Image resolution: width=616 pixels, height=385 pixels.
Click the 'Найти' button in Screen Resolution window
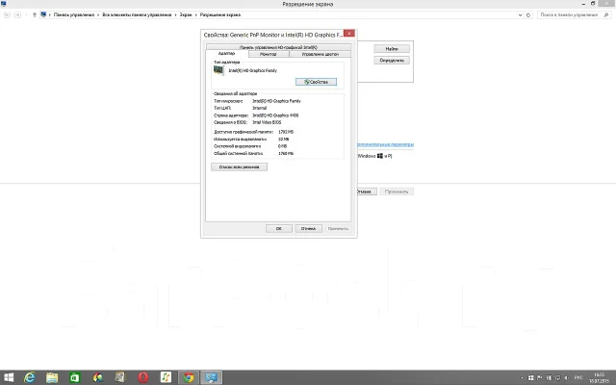(392, 49)
